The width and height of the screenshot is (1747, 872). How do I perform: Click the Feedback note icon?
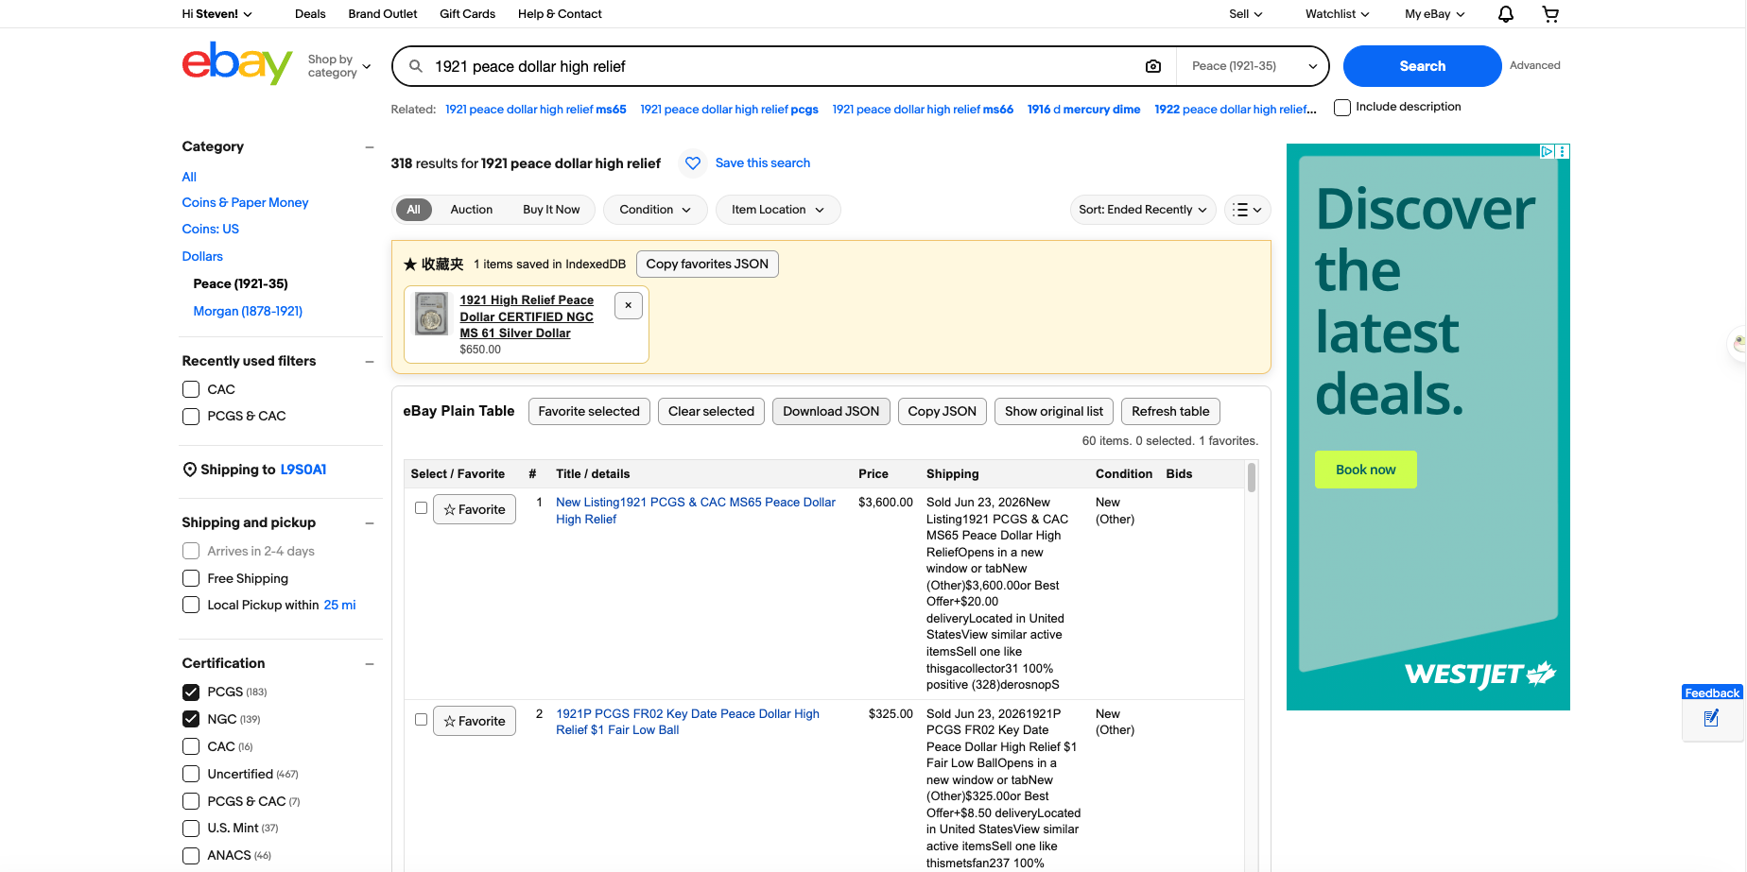pos(1711,719)
